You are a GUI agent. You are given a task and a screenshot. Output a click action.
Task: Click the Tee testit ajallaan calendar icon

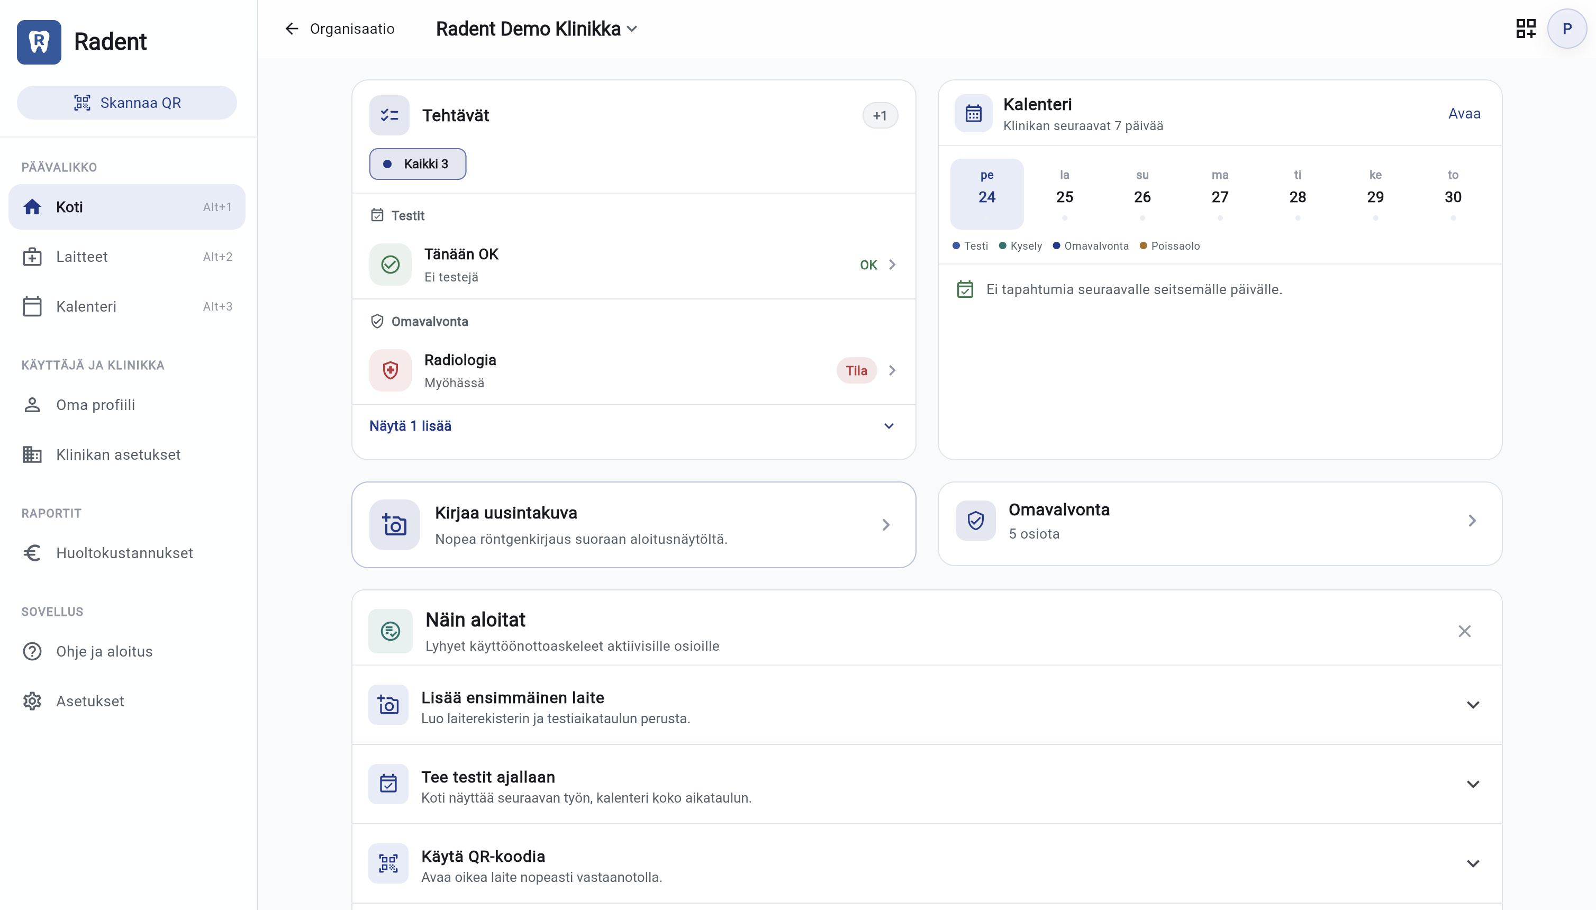[388, 785]
